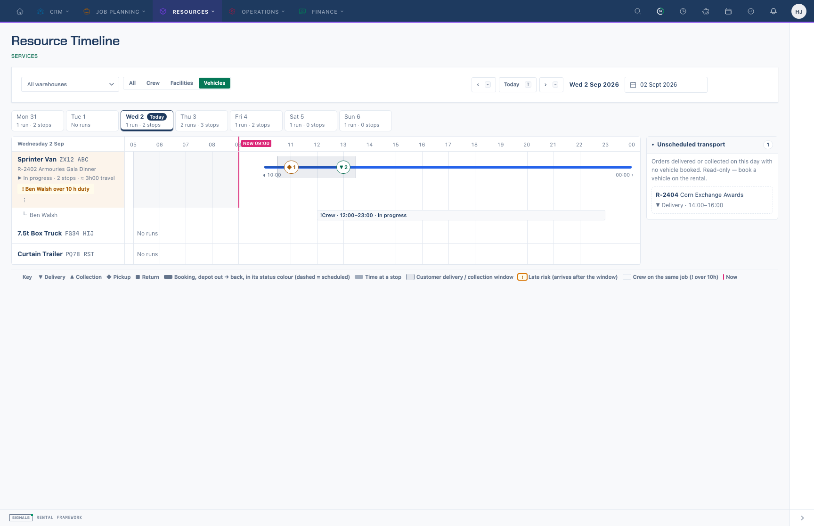The width and height of the screenshot is (814, 526).
Task: Open the home dashboard icon
Action: click(x=20, y=11)
